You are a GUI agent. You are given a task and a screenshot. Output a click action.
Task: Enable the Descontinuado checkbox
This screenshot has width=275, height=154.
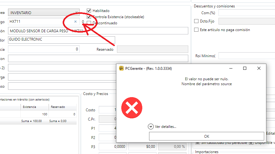(x=89, y=23)
